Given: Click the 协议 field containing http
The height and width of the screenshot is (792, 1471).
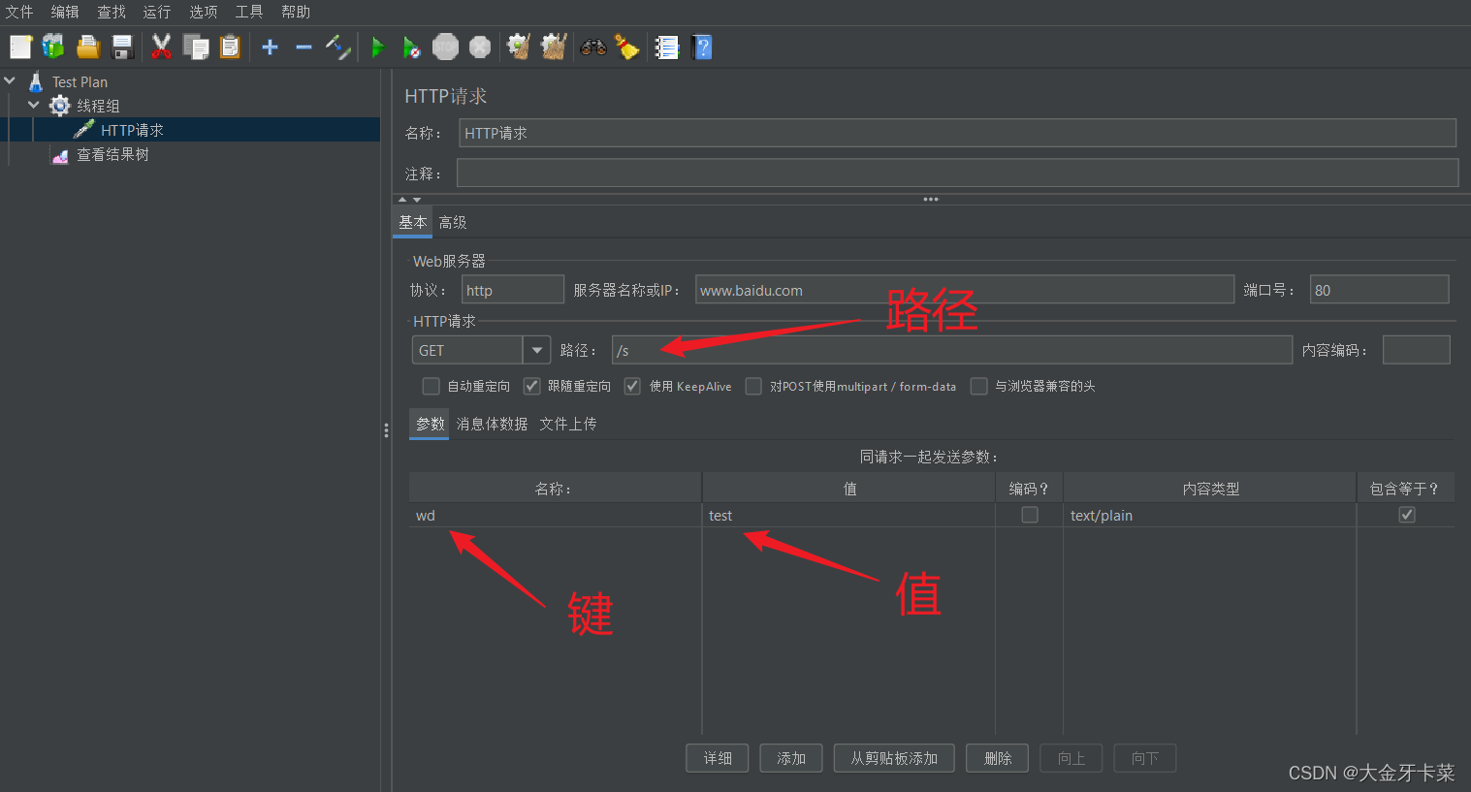Looking at the screenshot, I should pos(512,290).
